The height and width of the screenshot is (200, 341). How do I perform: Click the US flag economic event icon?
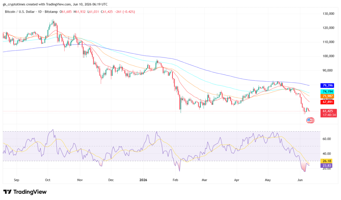[310, 120]
